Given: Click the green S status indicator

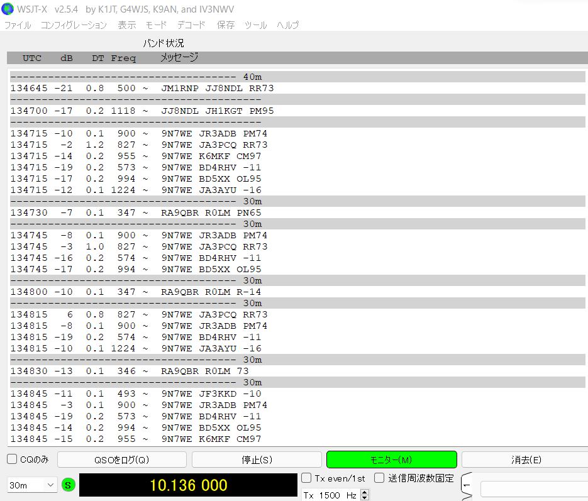Looking at the screenshot, I should tap(68, 485).
